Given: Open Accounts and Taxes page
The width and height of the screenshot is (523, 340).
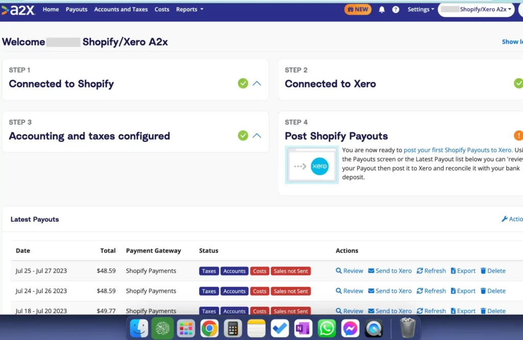Looking at the screenshot, I should coord(121,9).
